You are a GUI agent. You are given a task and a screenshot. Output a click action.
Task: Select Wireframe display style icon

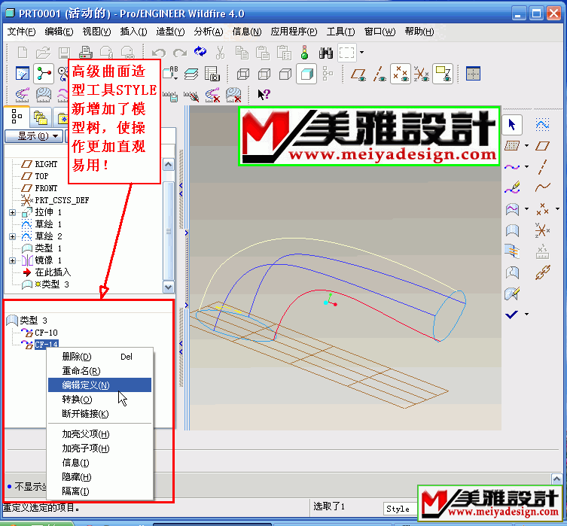coord(243,74)
